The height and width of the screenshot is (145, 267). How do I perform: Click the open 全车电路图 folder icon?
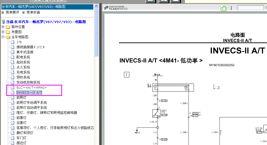[8, 37]
